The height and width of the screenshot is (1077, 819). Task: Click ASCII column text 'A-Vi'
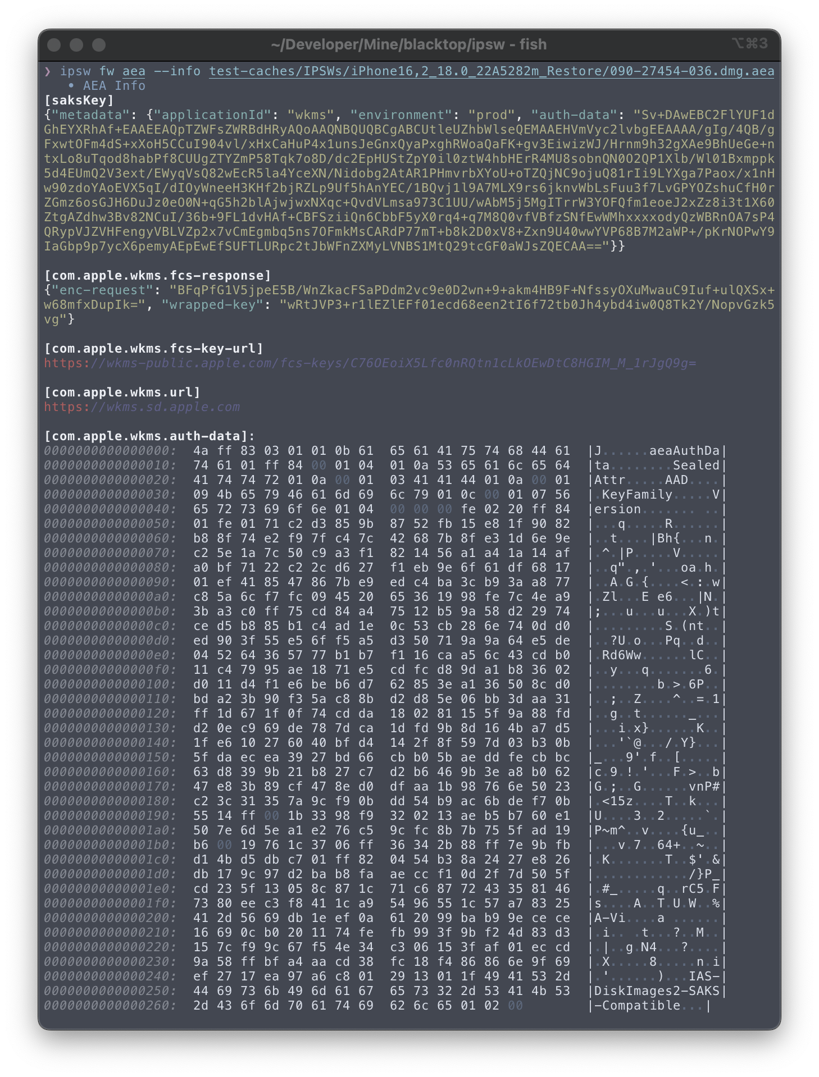(x=609, y=918)
